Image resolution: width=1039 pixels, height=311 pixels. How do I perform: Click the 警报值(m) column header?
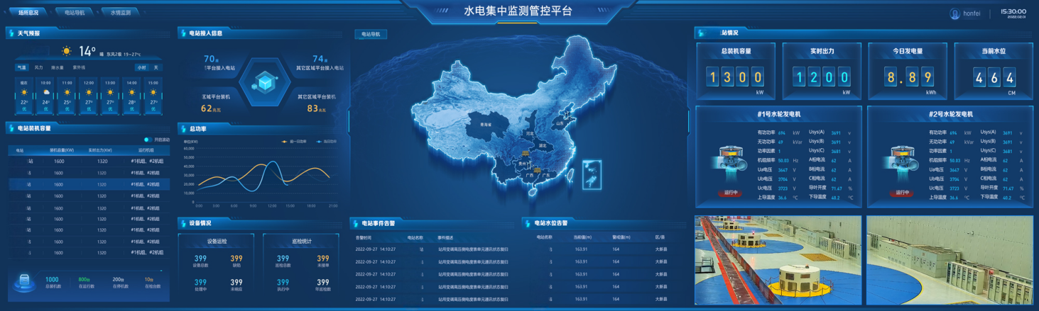coord(621,237)
